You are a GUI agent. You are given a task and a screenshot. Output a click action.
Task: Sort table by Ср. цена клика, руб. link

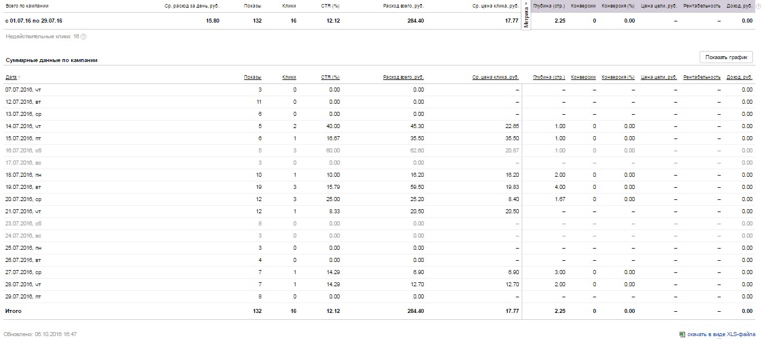[496, 77]
